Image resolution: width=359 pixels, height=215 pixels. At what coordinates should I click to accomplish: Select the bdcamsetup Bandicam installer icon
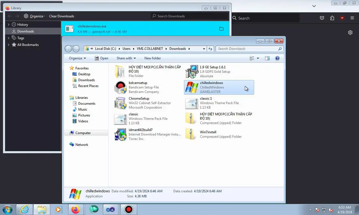(x=121, y=87)
